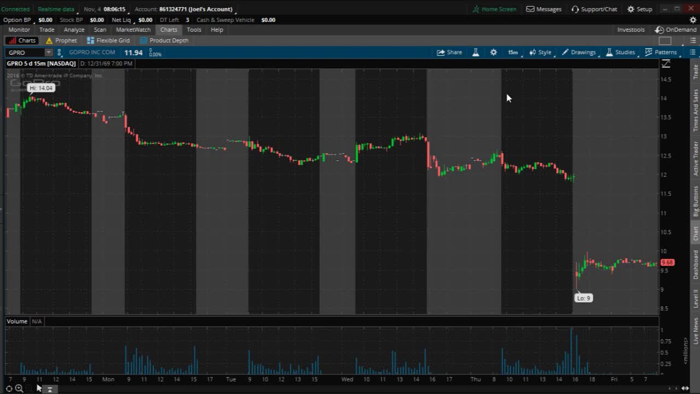Open the Times And Sales side tab

point(696,110)
